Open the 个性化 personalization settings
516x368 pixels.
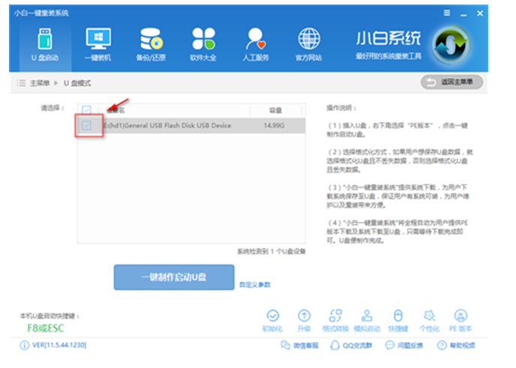(x=429, y=320)
